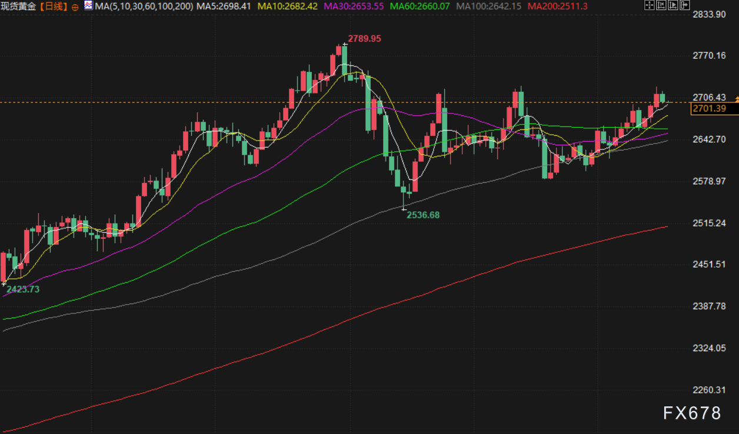
Task: Click the crosshair cursor icon in chart toolbar
Action: click(649, 6)
